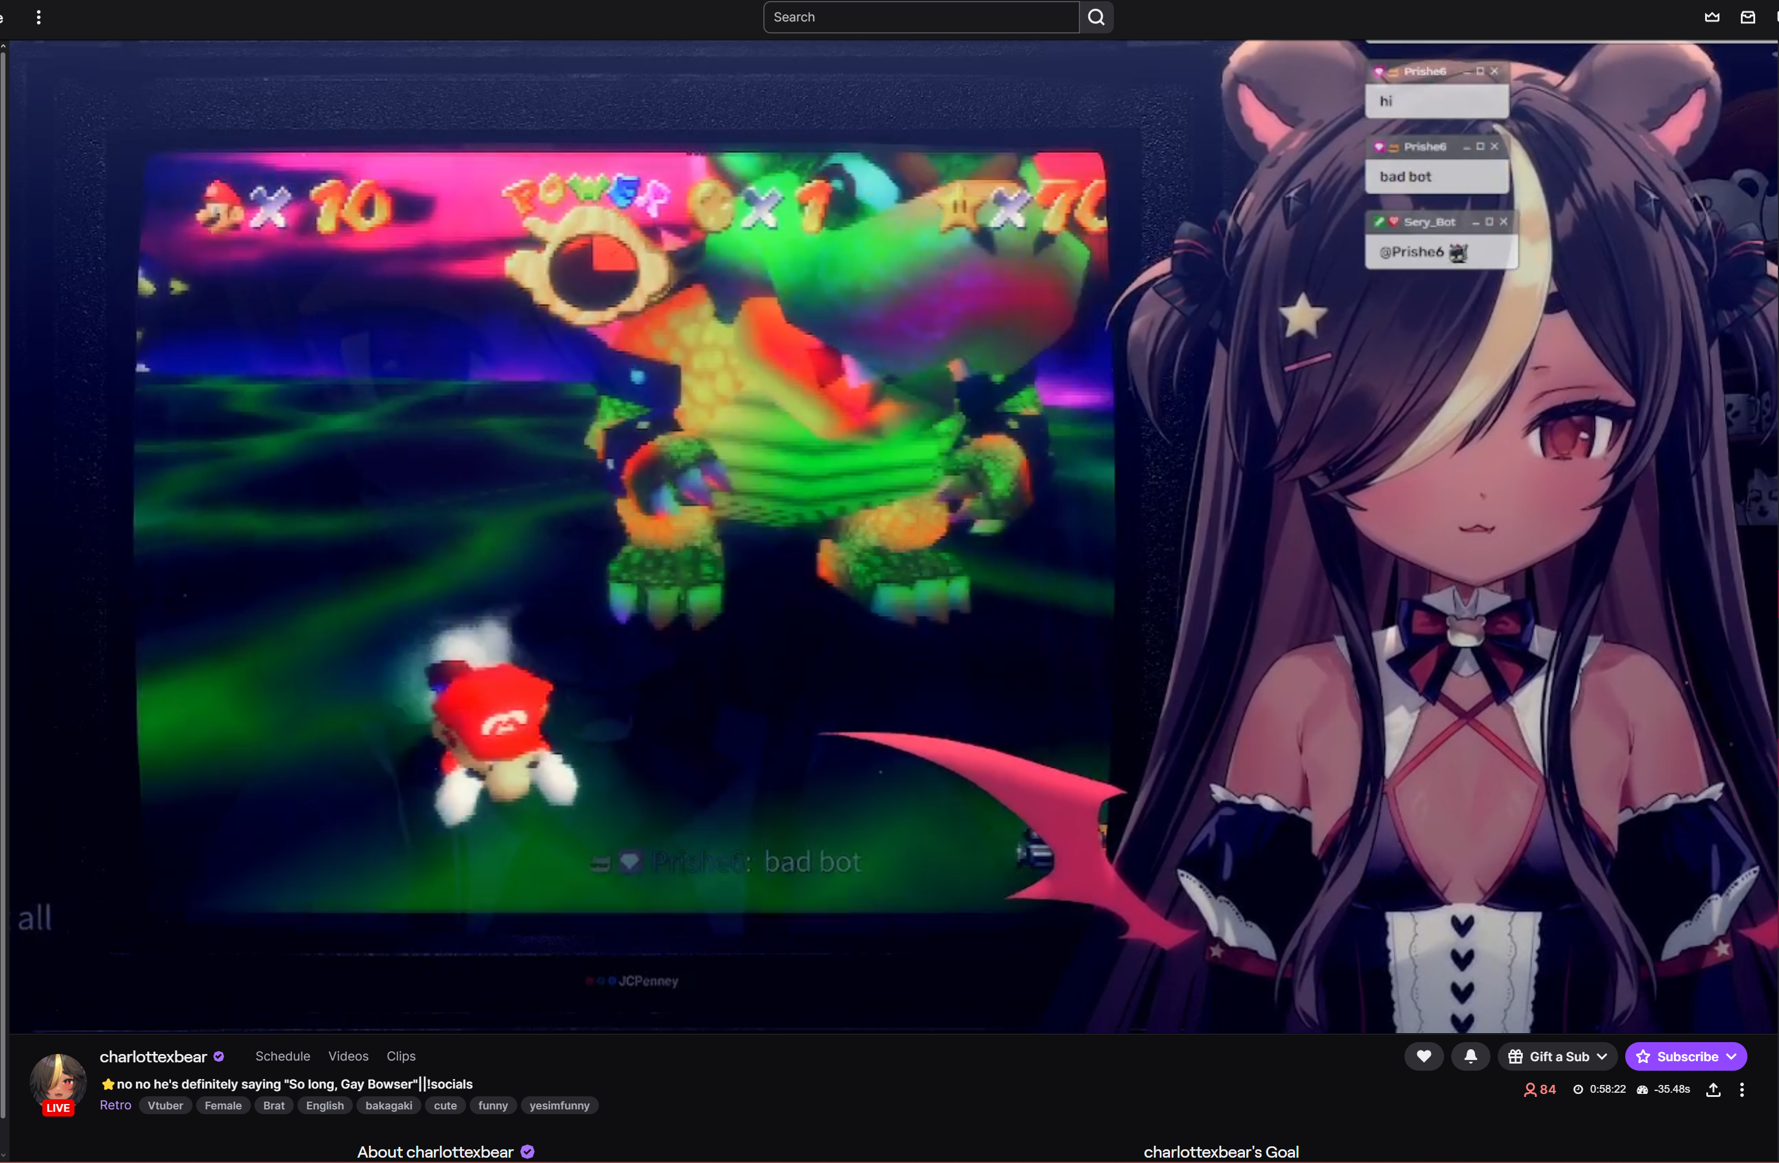The image size is (1779, 1163).
Task: Select the English tag
Action: click(324, 1105)
